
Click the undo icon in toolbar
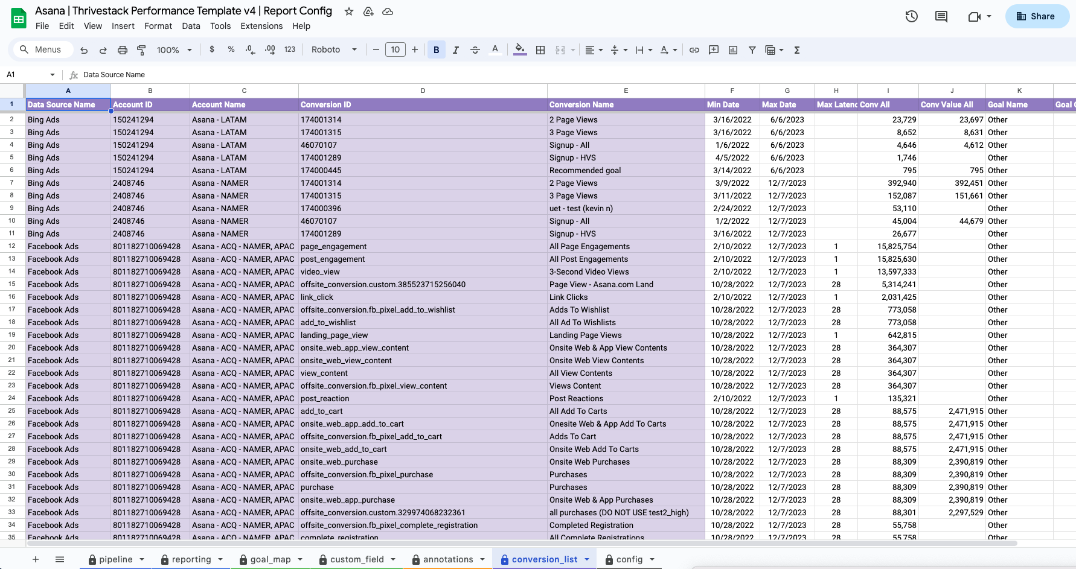[x=84, y=50]
